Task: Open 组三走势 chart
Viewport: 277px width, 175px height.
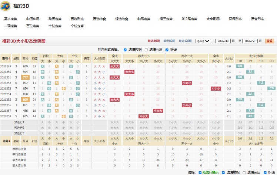Action: pos(166,19)
